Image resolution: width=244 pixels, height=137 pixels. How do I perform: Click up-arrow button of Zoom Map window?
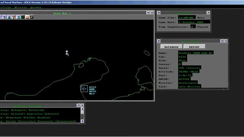point(152,13)
